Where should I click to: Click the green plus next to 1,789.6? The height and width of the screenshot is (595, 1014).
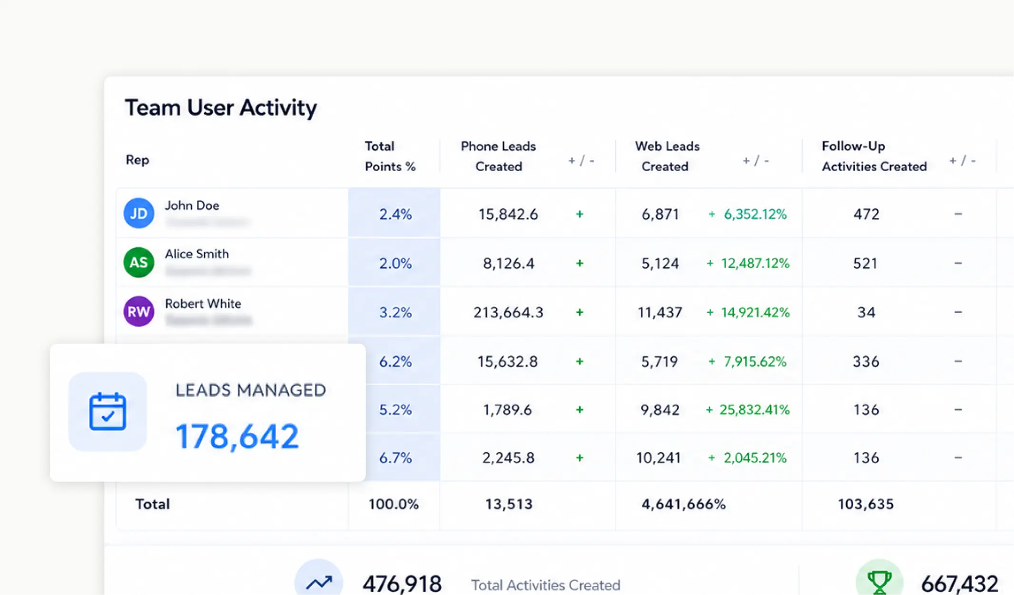point(580,410)
